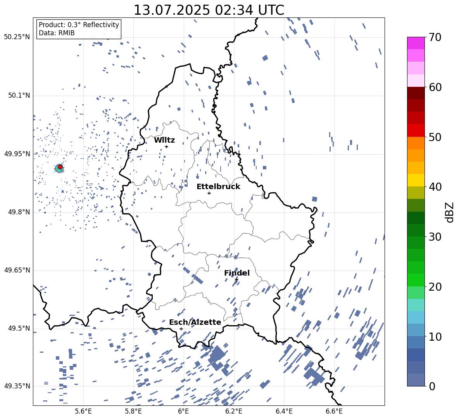Click the Ettelbruck city label
Image resolution: width=459 pixels, height=419 pixels.
[x=218, y=187]
